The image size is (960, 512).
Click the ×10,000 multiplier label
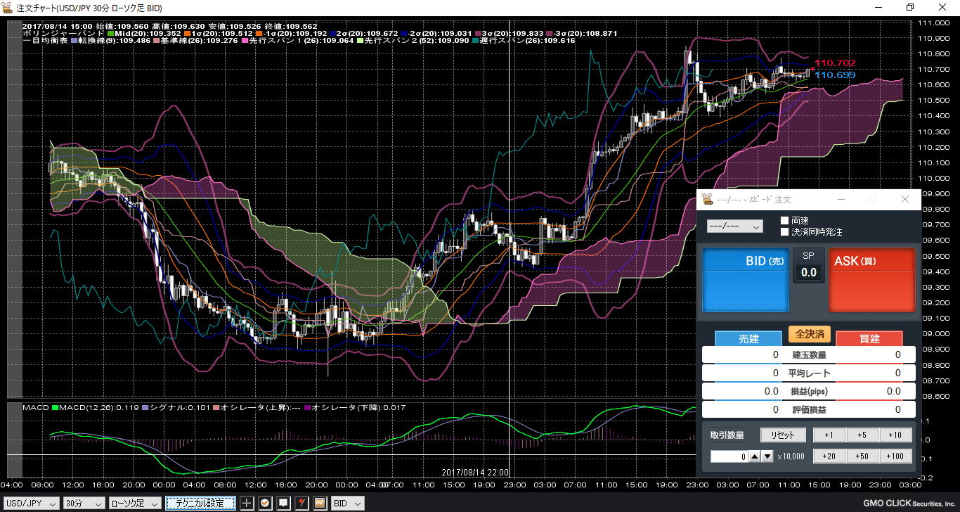[x=791, y=457]
